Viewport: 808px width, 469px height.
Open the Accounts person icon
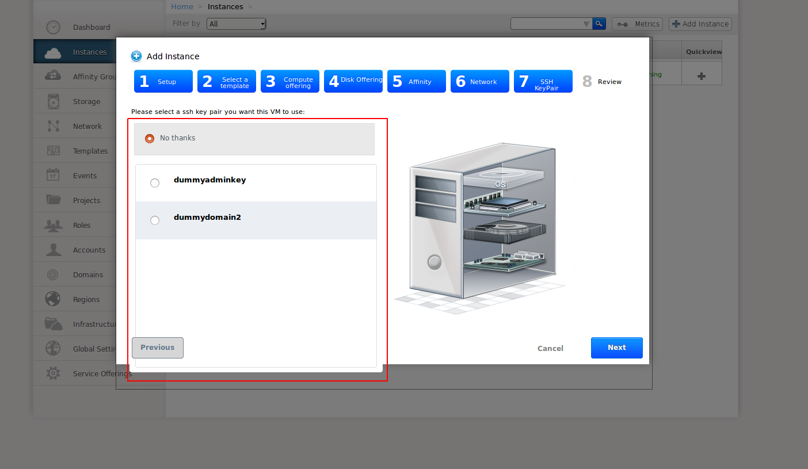(53, 250)
